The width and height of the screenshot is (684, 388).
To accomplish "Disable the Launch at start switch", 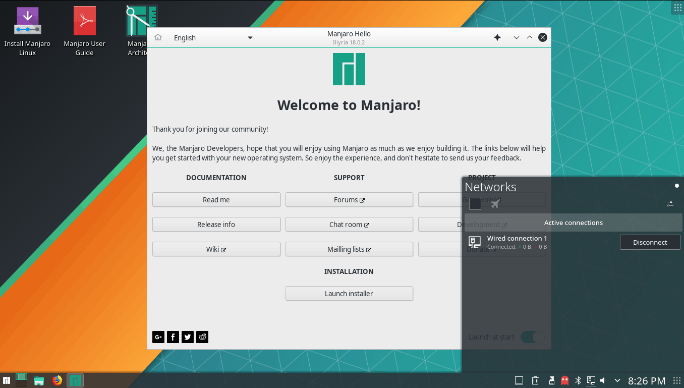I will point(532,337).
